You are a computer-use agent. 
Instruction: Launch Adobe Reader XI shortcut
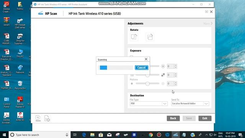point(20,102)
